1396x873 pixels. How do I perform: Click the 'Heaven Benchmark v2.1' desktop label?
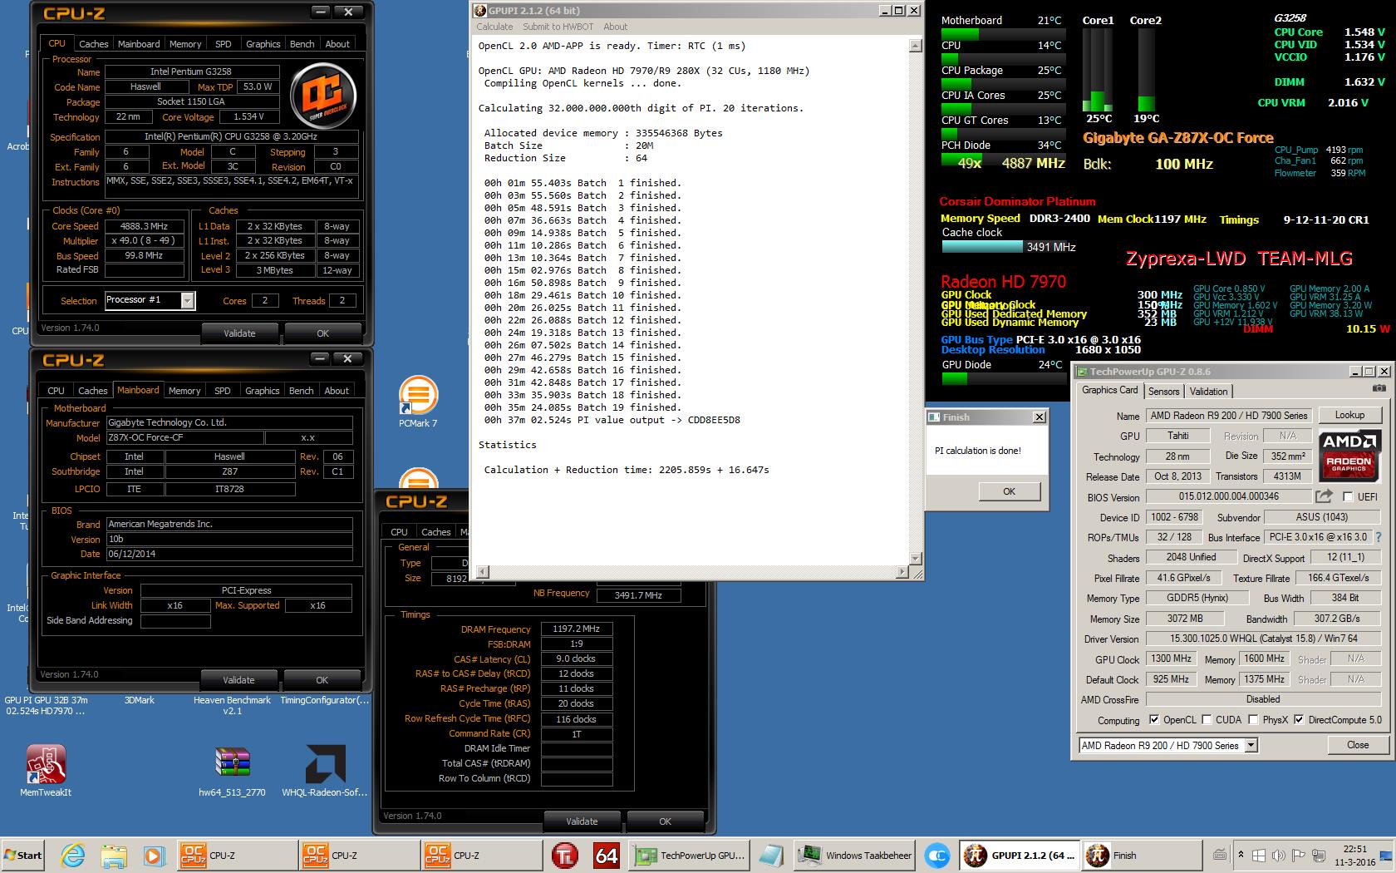(x=232, y=705)
